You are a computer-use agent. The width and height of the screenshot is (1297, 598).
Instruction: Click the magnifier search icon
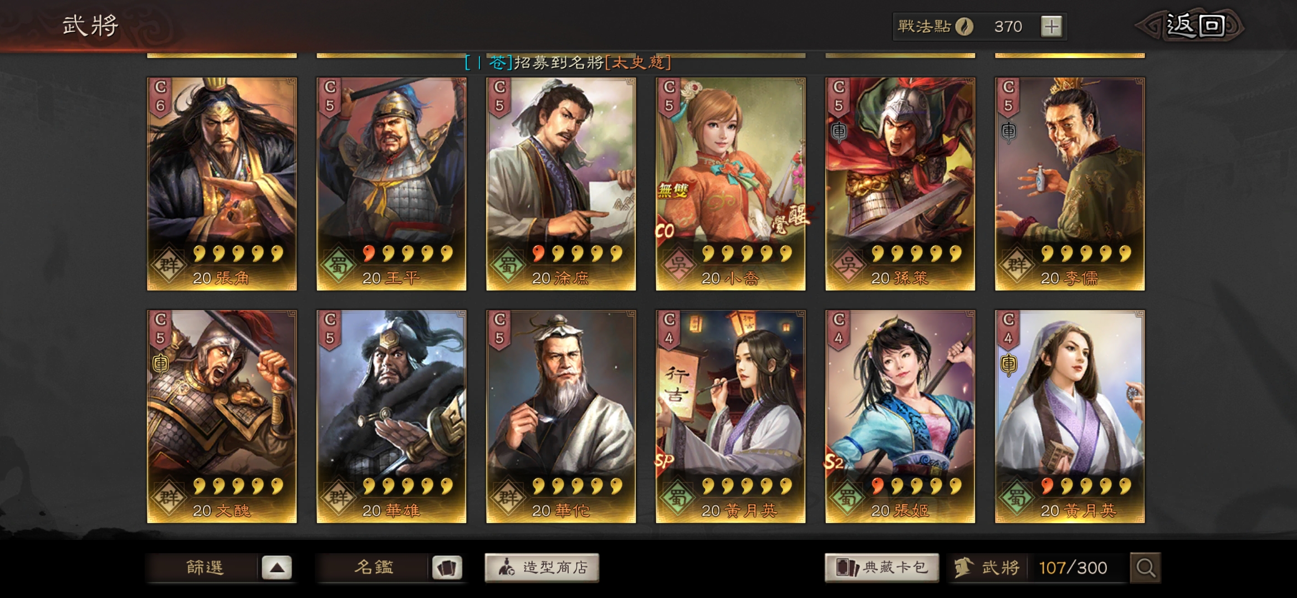(x=1145, y=568)
